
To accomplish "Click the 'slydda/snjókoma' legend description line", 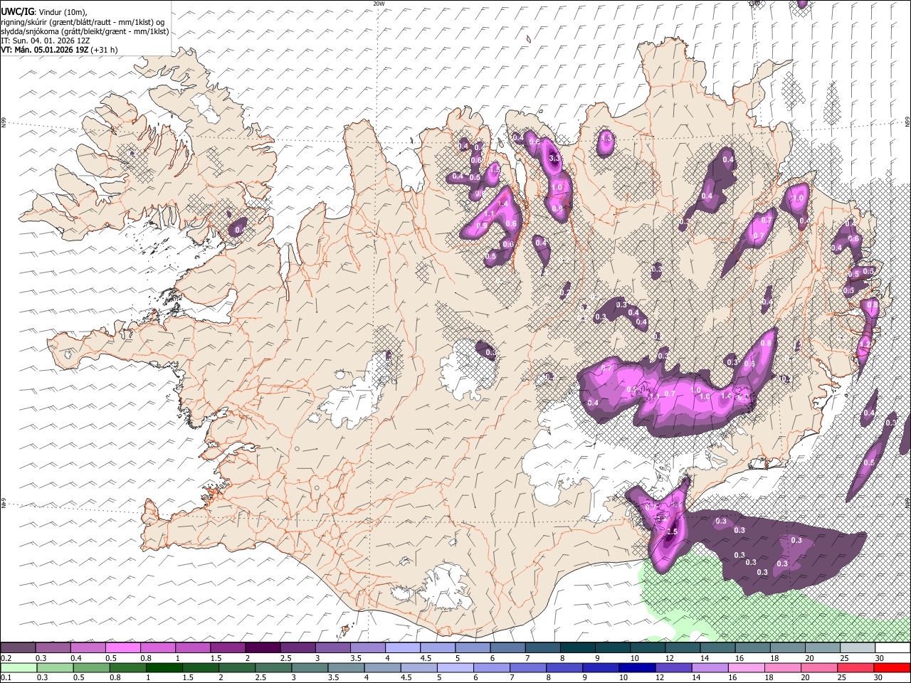I will (x=85, y=31).
